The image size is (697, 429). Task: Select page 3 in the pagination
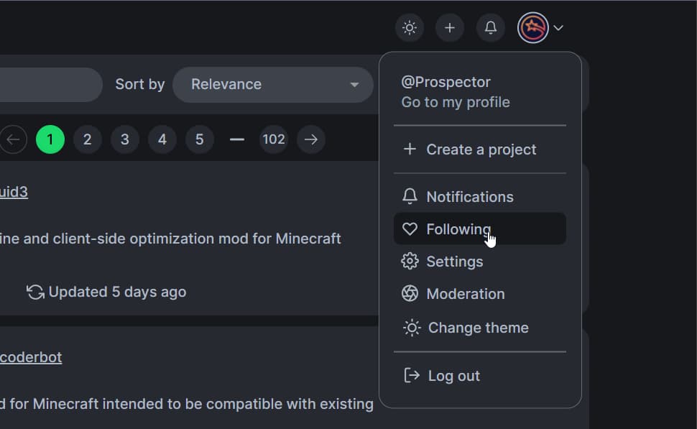pyautogui.click(x=124, y=139)
